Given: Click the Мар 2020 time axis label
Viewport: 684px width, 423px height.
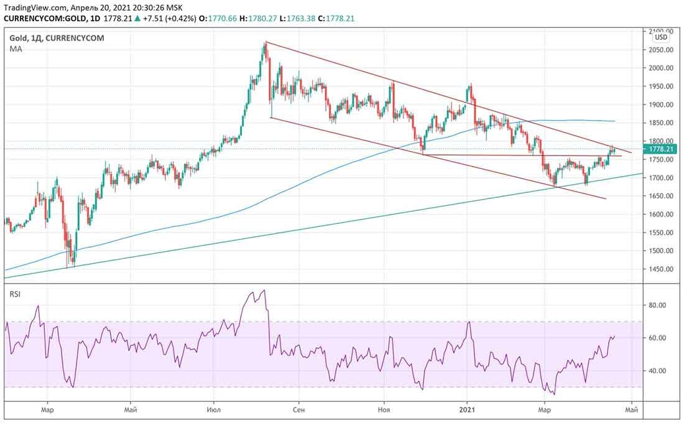Looking at the screenshot, I should point(47,410).
